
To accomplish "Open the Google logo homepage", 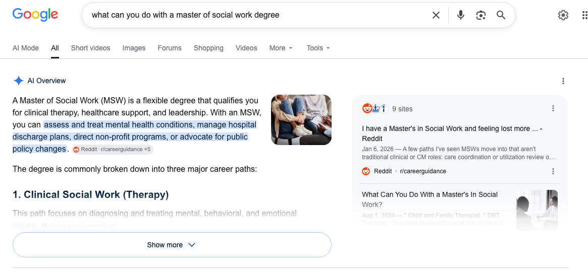I will tap(35, 15).
